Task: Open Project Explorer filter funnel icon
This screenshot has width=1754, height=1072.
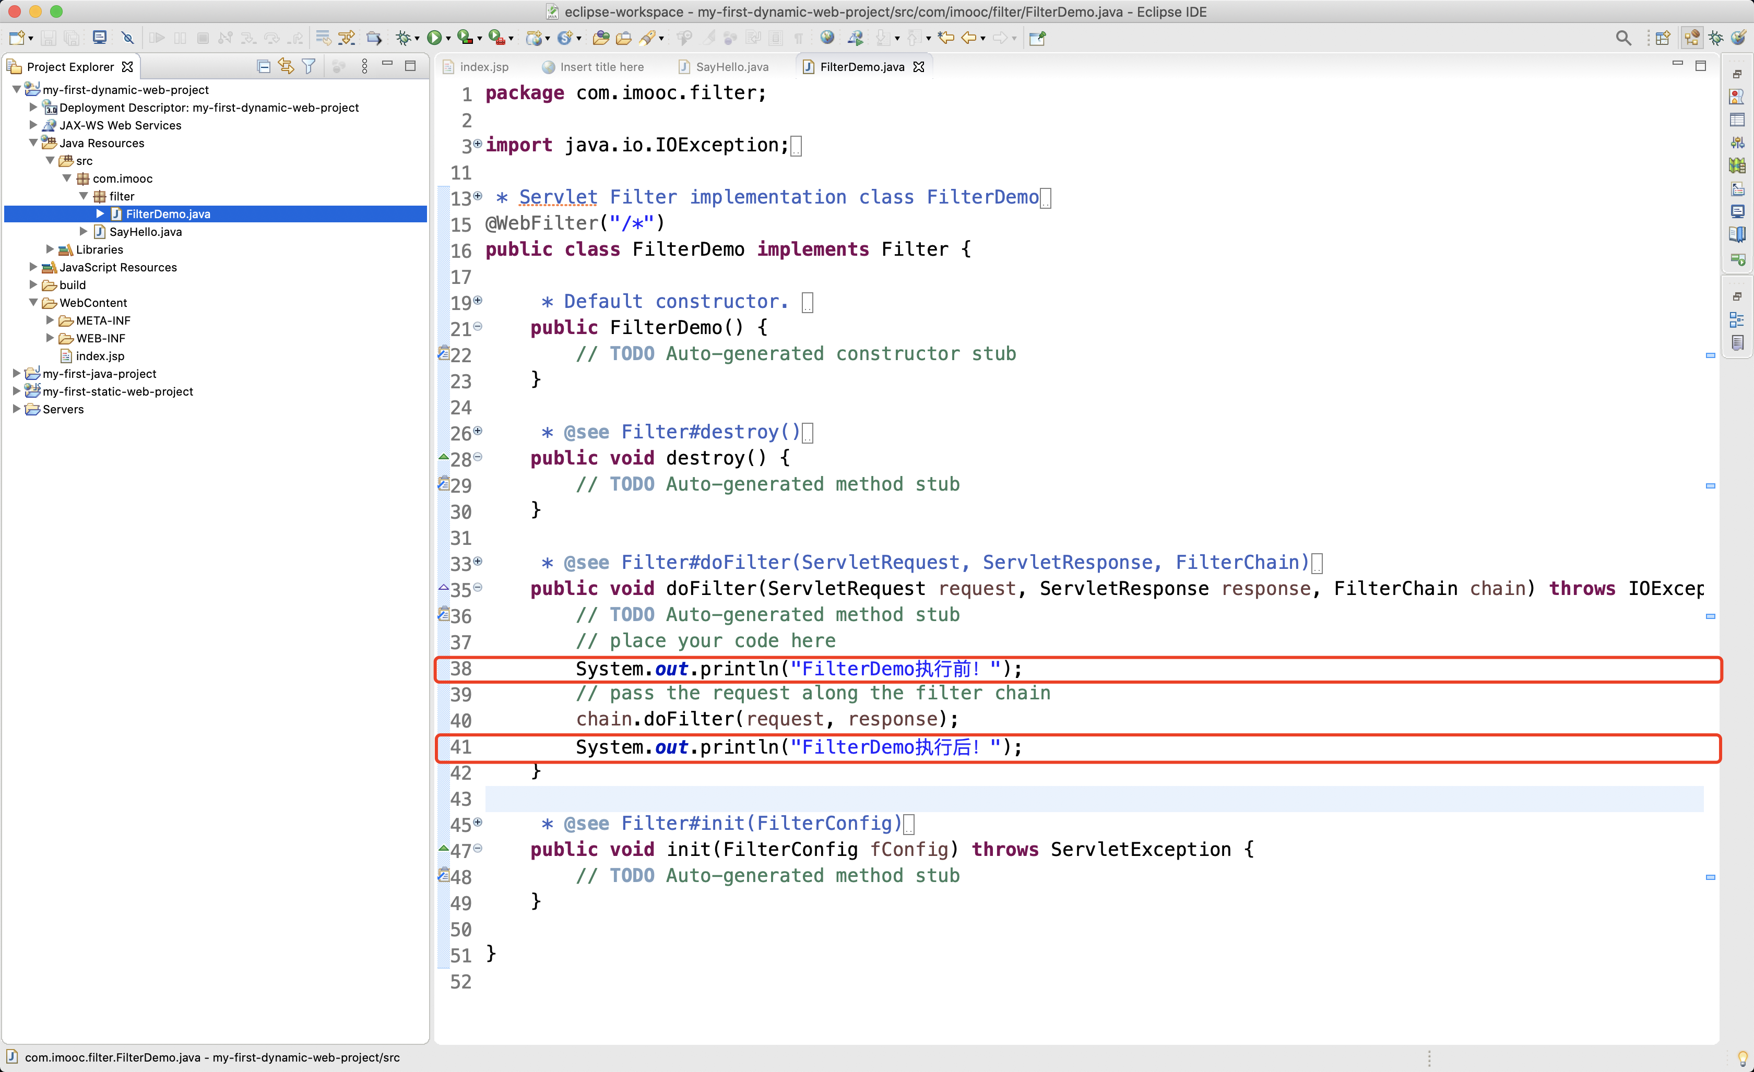Action: click(x=309, y=66)
